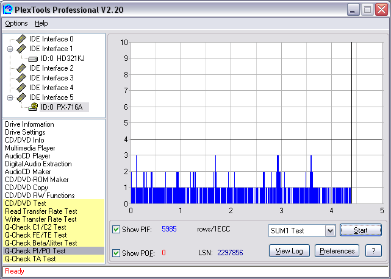Select IDE Interface 0 in the tree
This screenshot has height=279, width=391.
coord(51,39)
